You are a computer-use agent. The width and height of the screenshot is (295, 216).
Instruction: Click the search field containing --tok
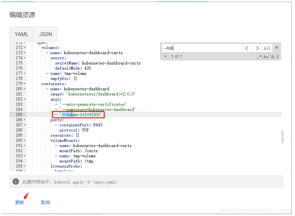click(x=202, y=48)
